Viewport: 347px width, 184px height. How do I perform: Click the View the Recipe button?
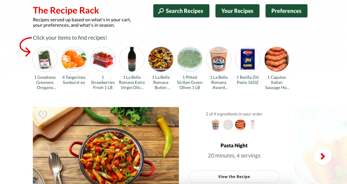pos(234,177)
